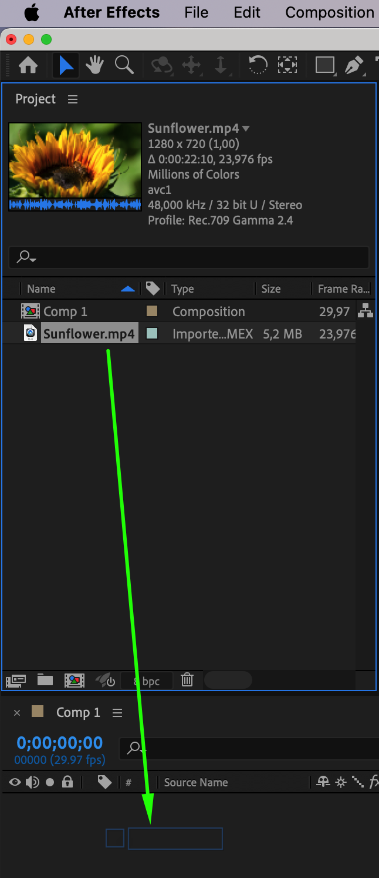
Task: Click the 8 bpc color depth button
Action: pos(147,681)
